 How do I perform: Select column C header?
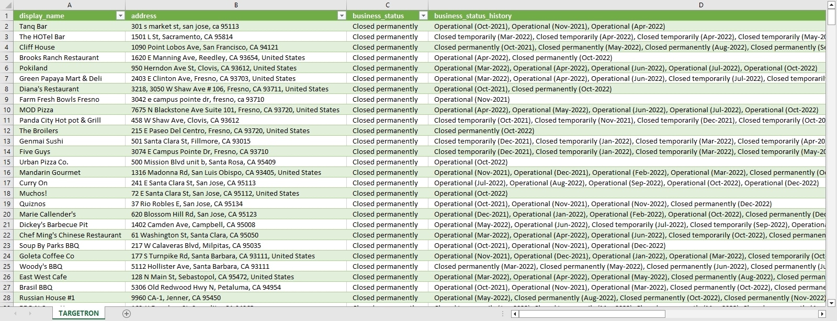click(x=387, y=5)
